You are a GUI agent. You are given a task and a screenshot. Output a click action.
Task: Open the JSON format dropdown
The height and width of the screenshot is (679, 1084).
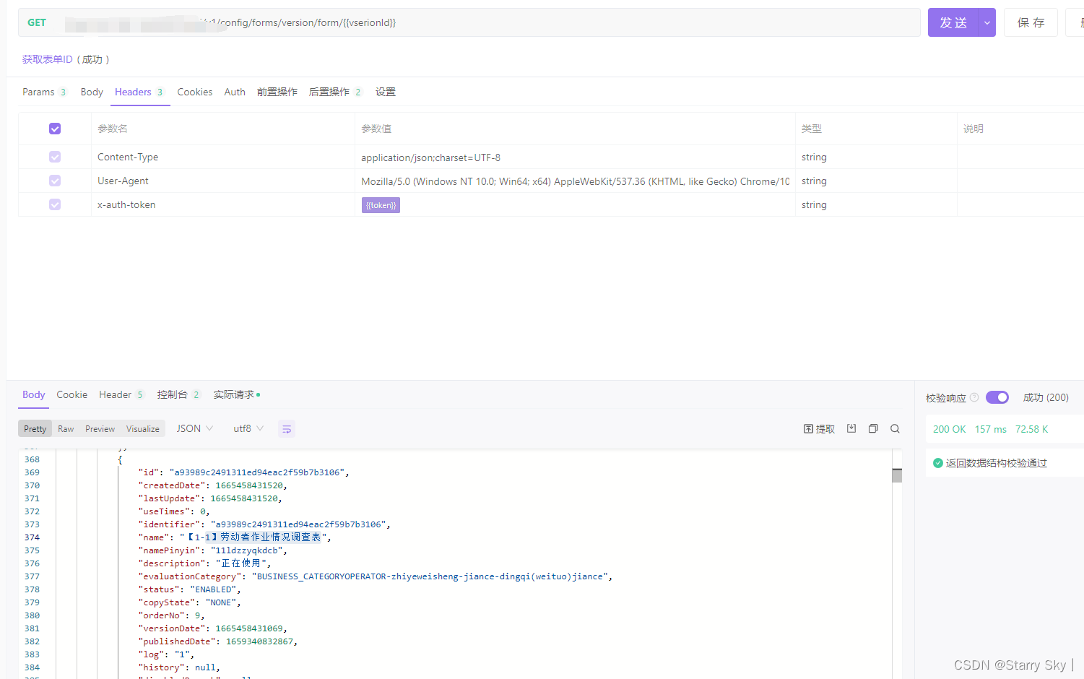pyautogui.click(x=194, y=428)
